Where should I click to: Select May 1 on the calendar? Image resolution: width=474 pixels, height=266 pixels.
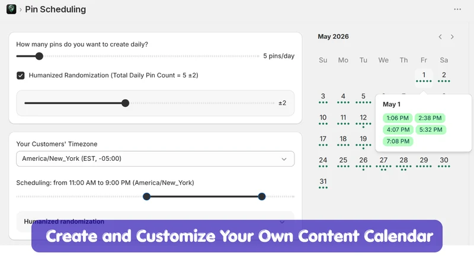coord(424,77)
